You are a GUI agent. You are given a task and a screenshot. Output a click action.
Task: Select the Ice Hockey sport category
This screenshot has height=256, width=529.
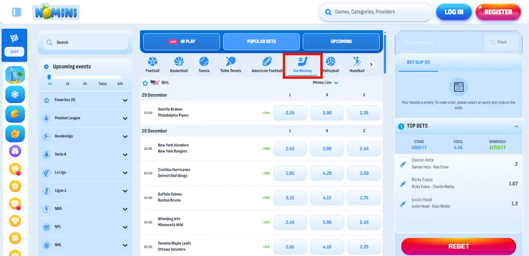(x=302, y=65)
